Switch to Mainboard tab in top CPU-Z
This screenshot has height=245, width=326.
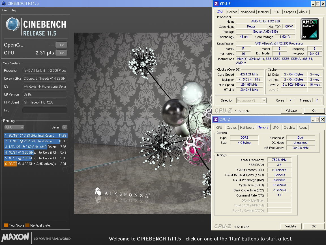(x=248, y=12)
